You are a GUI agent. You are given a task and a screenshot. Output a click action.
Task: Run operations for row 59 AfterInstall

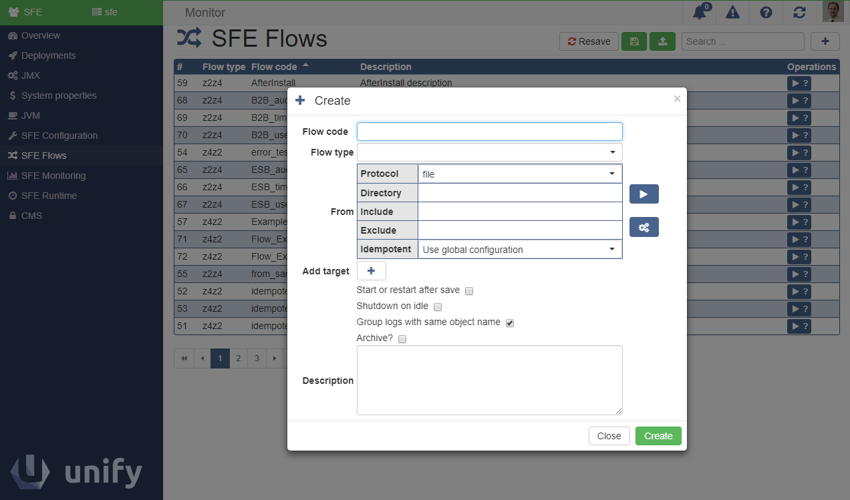click(x=799, y=83)
